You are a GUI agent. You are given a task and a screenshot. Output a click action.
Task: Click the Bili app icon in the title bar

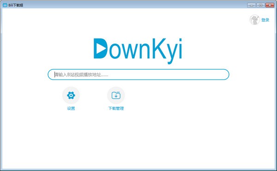point(5,5)
